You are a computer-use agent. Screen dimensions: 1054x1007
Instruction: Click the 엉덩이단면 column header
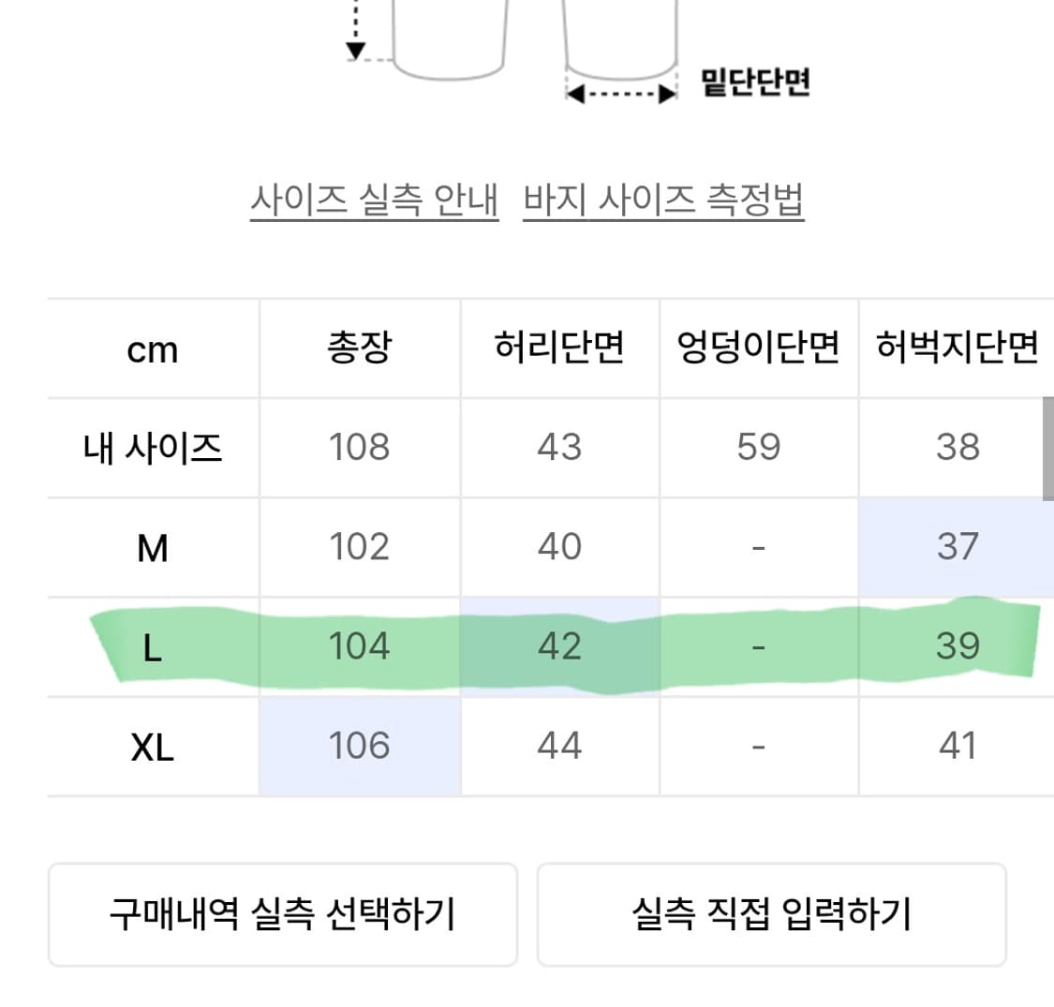(758, 348)
